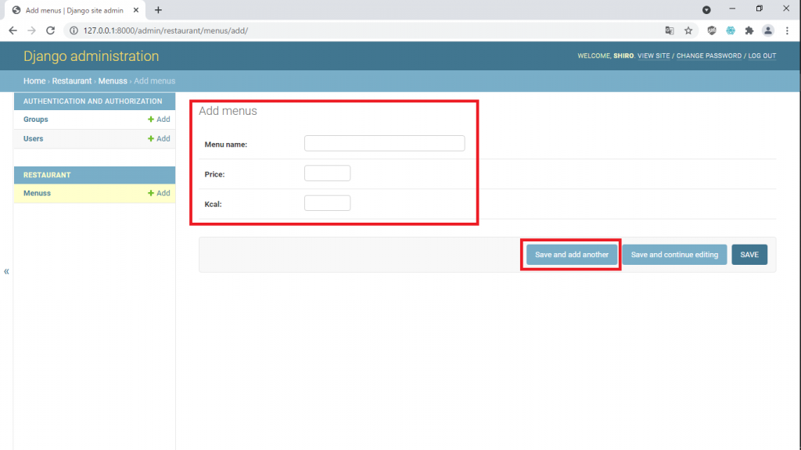Viewport: 801px width, 450px height.
Task: Click the tab search dropdown arrow
Action: pyautogui.click(x=706, y=9)
